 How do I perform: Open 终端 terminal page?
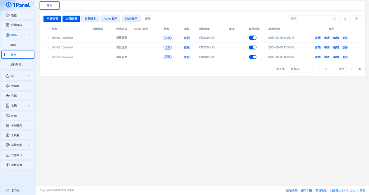(18, 116)
